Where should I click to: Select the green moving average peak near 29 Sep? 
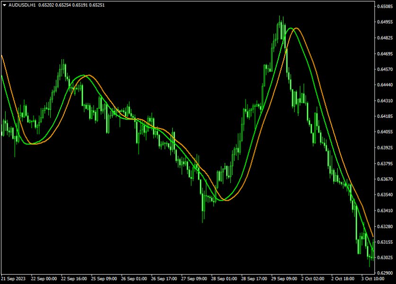(x=290, y=28)
